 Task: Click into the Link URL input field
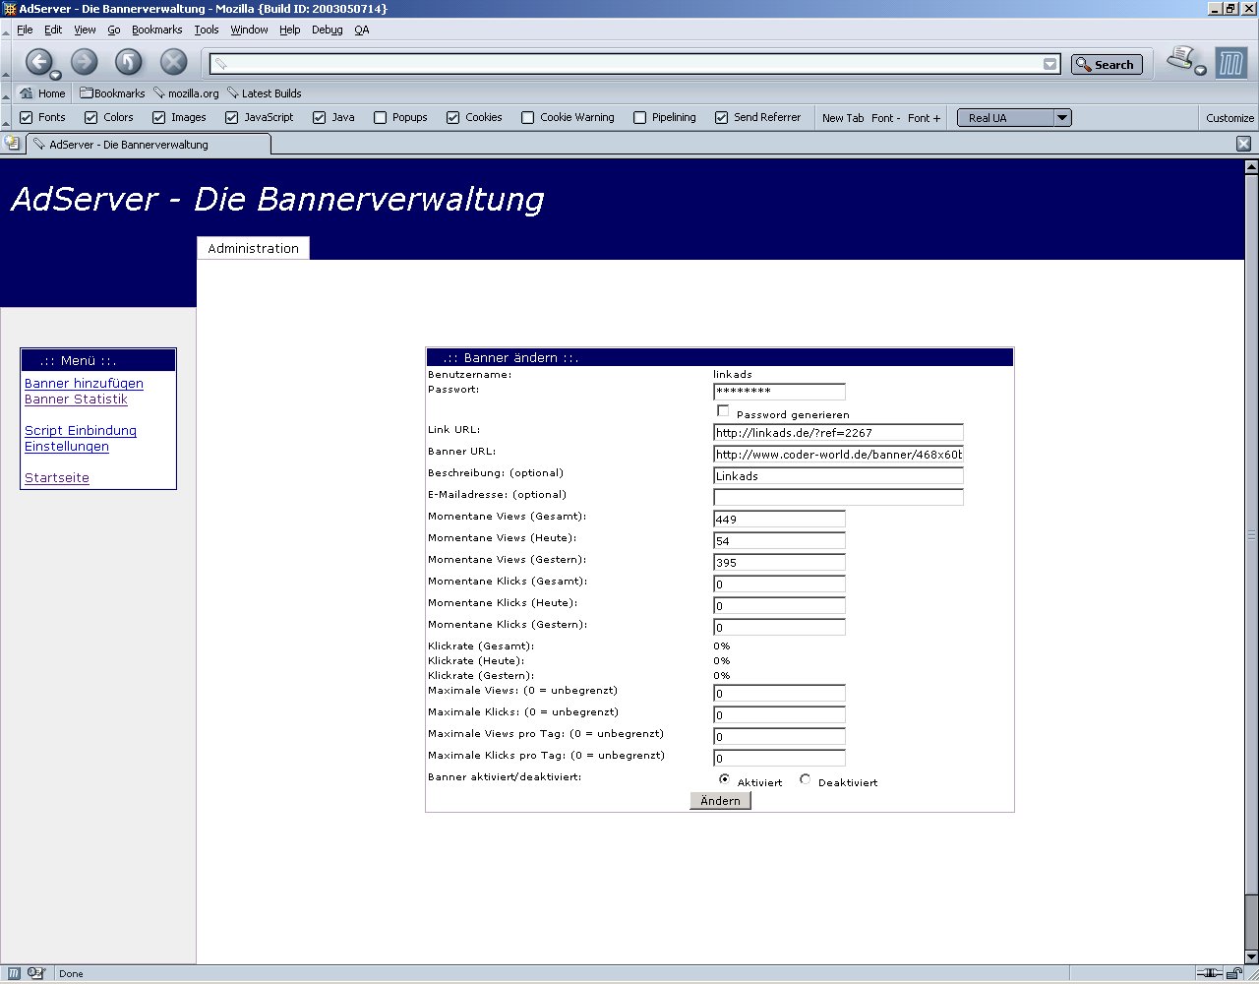coord(838,433)
